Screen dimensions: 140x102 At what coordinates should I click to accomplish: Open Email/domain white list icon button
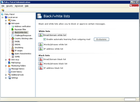point(41,35)
